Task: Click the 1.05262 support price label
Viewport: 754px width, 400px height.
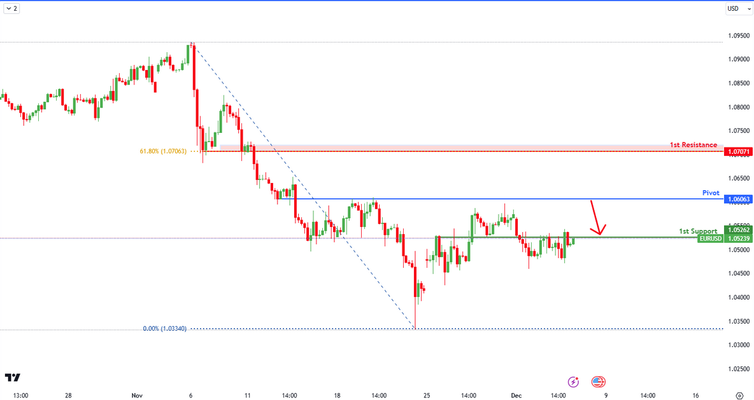Action: 739,230
